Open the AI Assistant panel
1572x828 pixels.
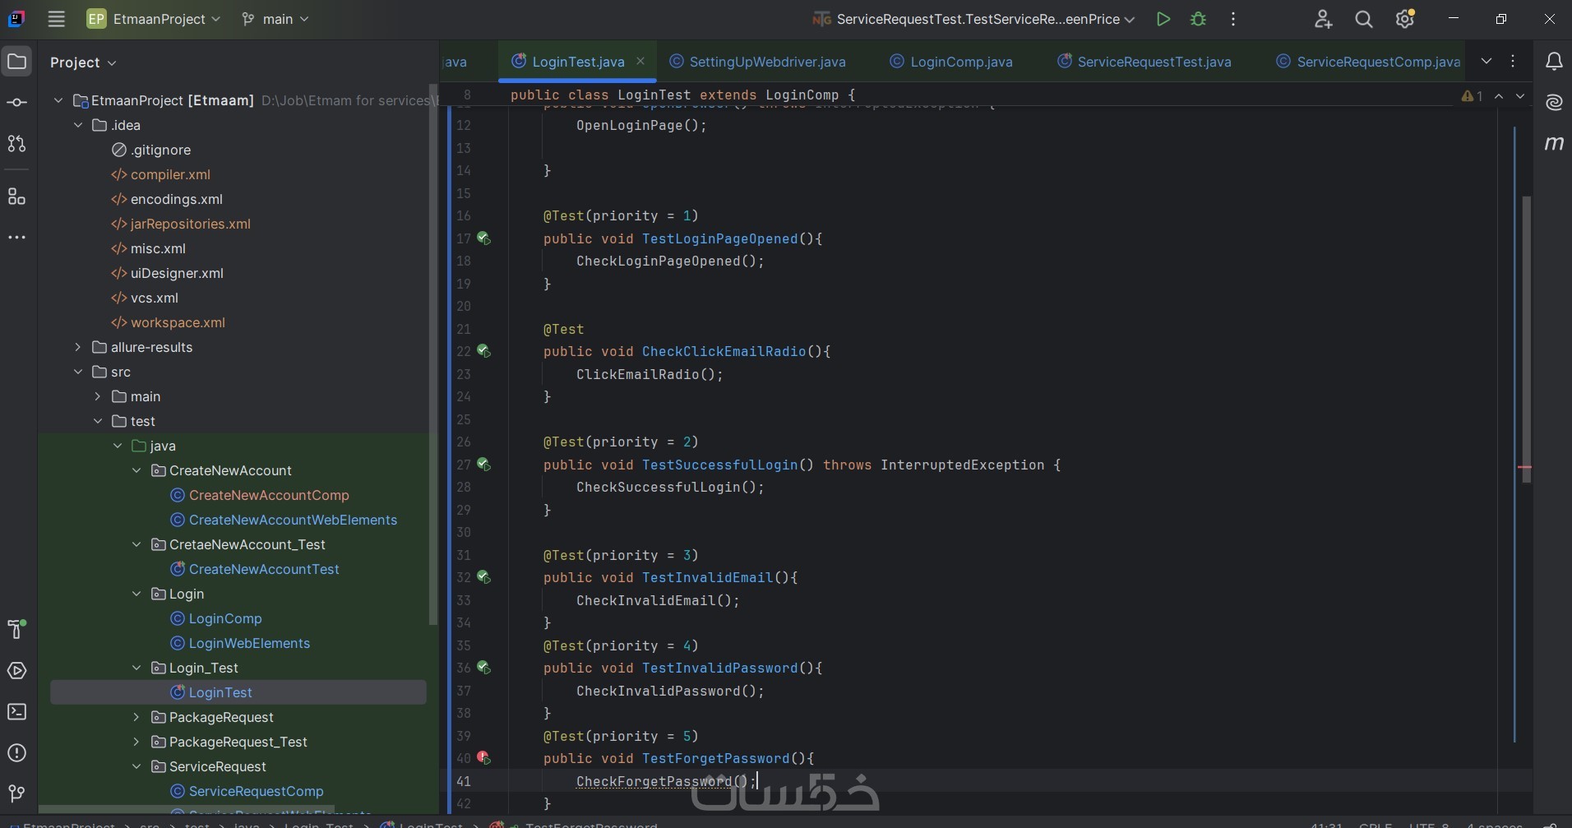tap(1554, 103)
